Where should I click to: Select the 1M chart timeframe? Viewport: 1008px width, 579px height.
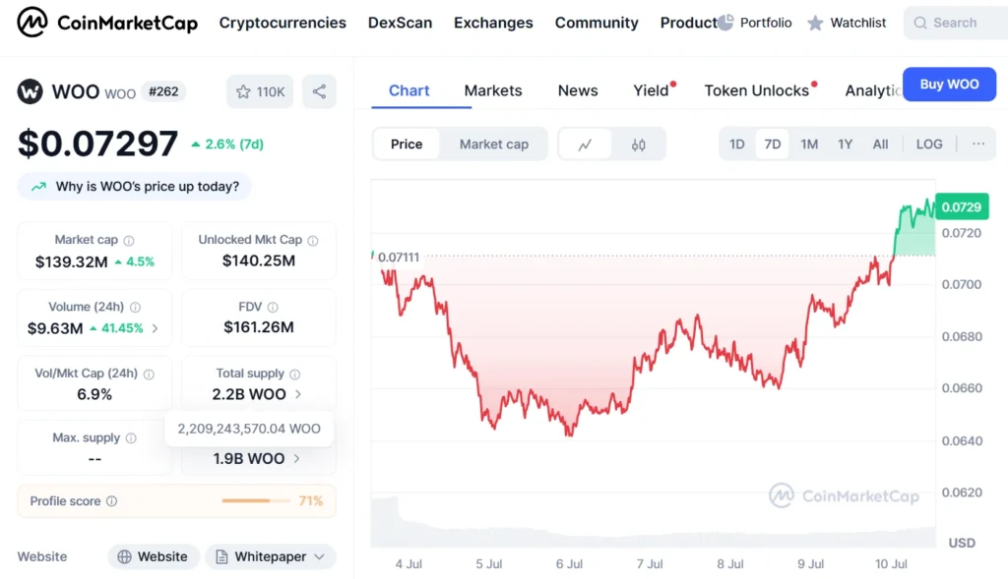tap(808, 144)
